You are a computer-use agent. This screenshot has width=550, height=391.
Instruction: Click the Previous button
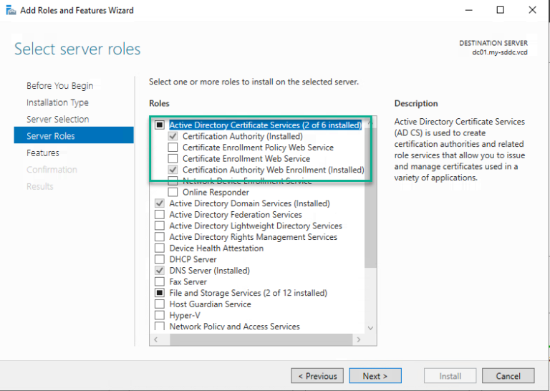pos(317,376)
